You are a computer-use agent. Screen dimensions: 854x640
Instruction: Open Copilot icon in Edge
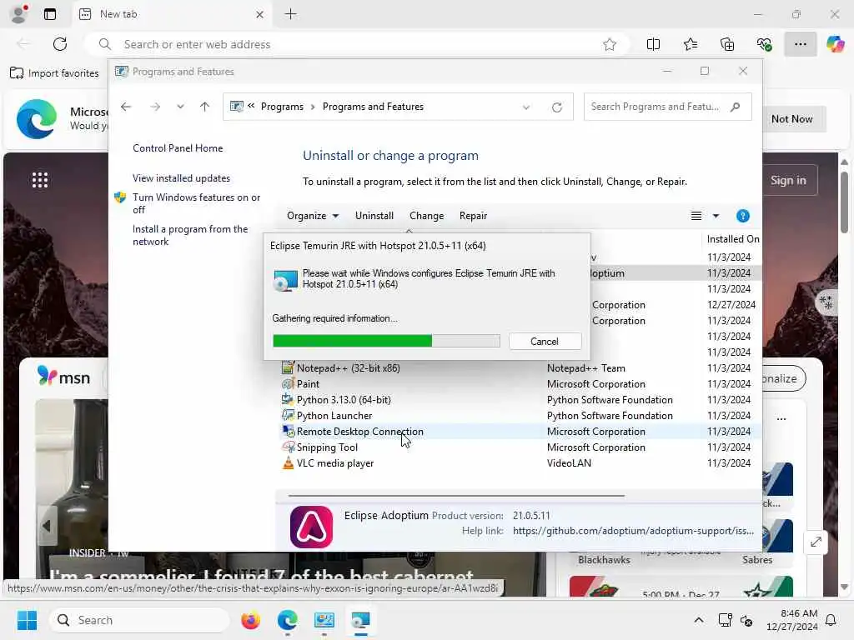click(835, 44)
